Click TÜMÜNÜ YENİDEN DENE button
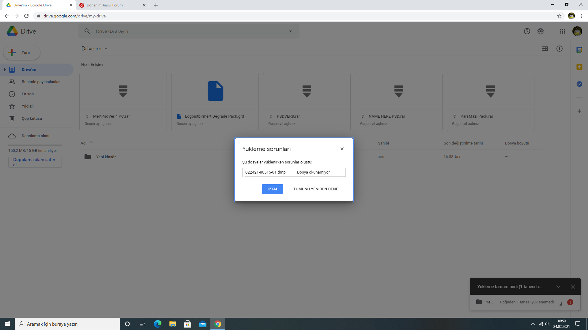 (x=315, y=189)
